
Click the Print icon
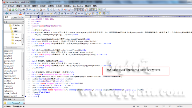[x=24, y=9]
